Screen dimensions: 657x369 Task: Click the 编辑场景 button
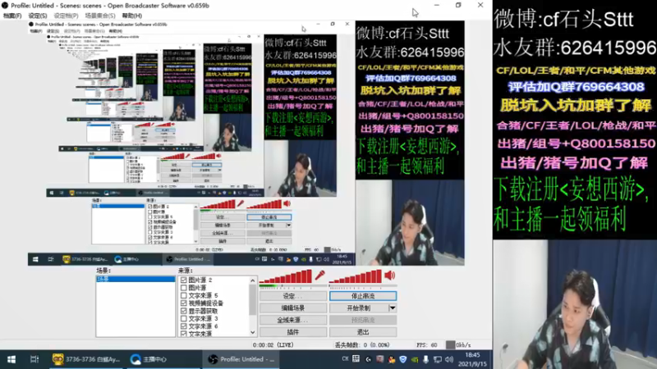pos(293,308)
